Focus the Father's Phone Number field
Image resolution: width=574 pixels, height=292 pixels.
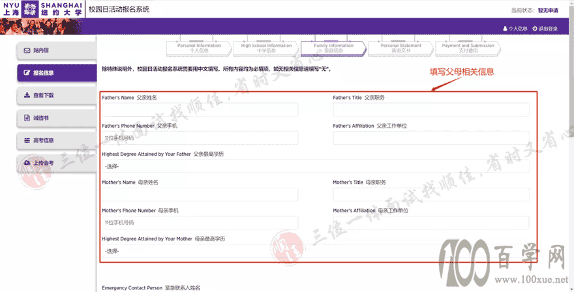[x=200, y=138]
